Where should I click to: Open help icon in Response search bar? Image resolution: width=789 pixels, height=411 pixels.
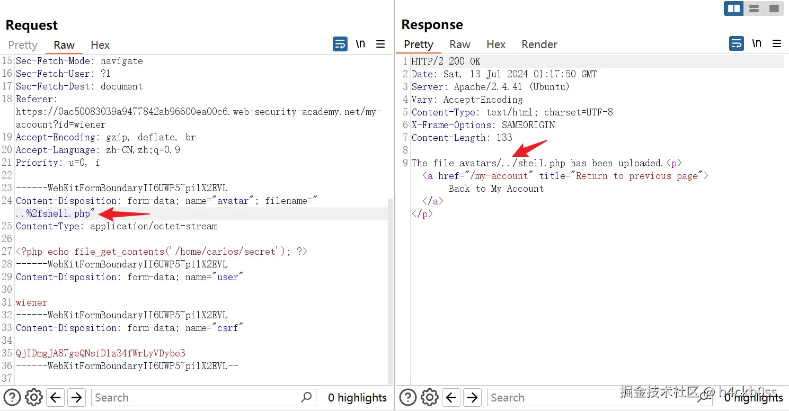(407, 397)
